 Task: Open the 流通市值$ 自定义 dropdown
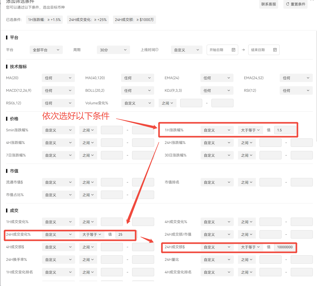click(59, 182)
